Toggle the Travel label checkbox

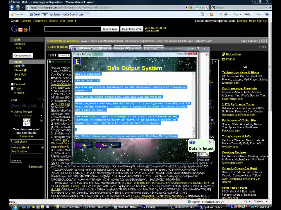tap(12, 88)
